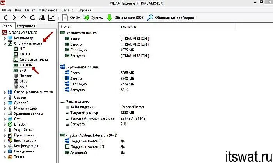
Task: Expand the Сеть tree node
Action: point(5,119)
